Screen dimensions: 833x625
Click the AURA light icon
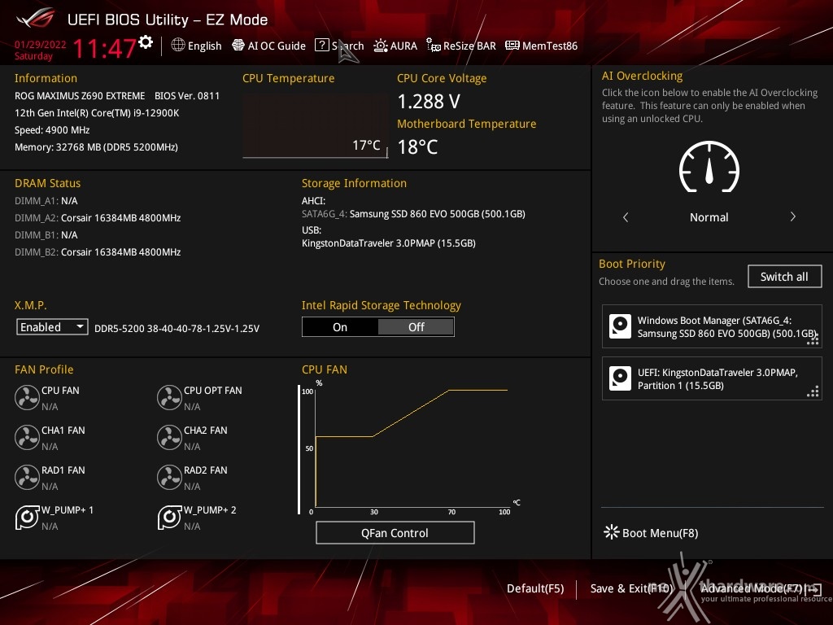381,46
